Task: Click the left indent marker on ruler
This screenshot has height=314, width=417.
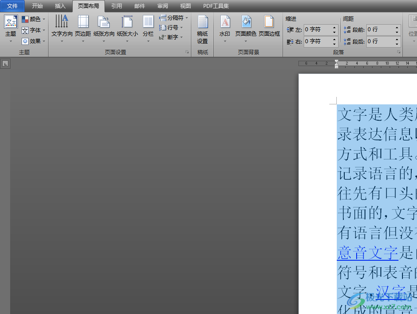Action: click(x=336, y=67)
